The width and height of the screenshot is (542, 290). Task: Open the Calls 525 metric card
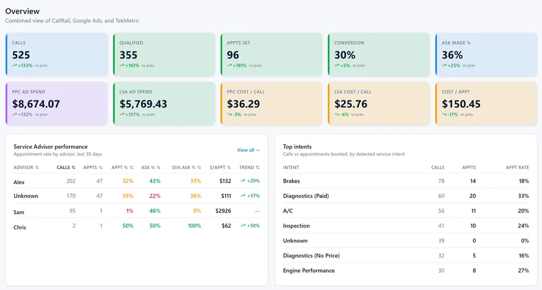pyautogui.click(x=57, y=54)
